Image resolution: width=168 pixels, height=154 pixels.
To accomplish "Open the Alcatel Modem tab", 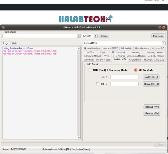I will pyautogui.click(x=104, y=60).
